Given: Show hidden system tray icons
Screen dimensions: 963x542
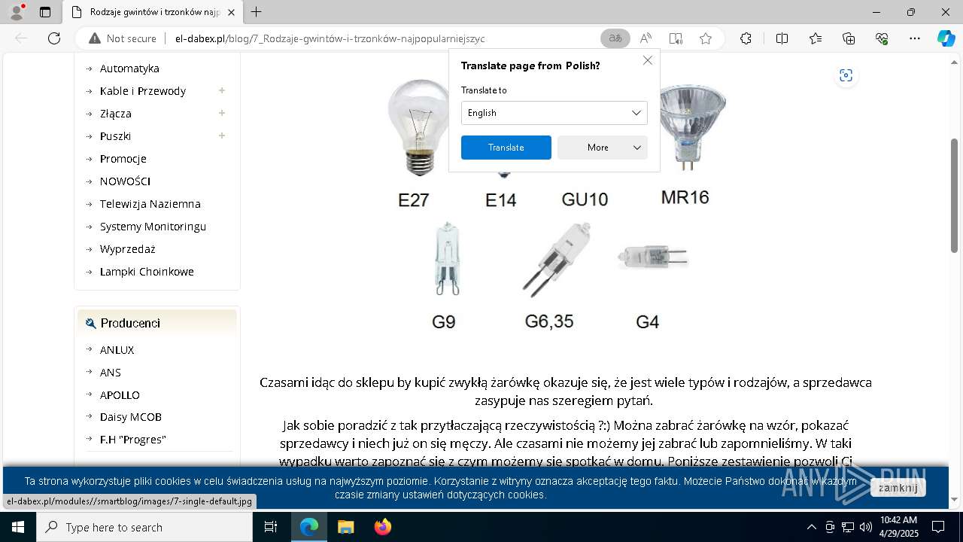Looking at the screenshot, I should click(811, 527).
